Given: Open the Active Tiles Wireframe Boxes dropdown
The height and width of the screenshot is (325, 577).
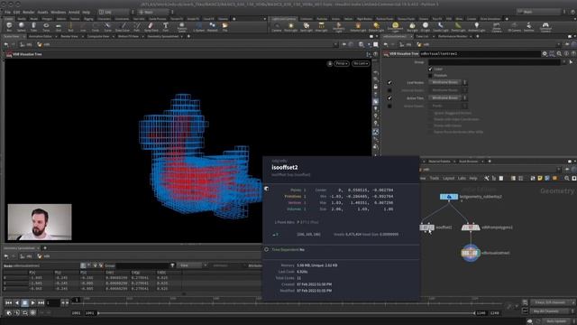Looking at the screenshot, I should tap(448, 98).
